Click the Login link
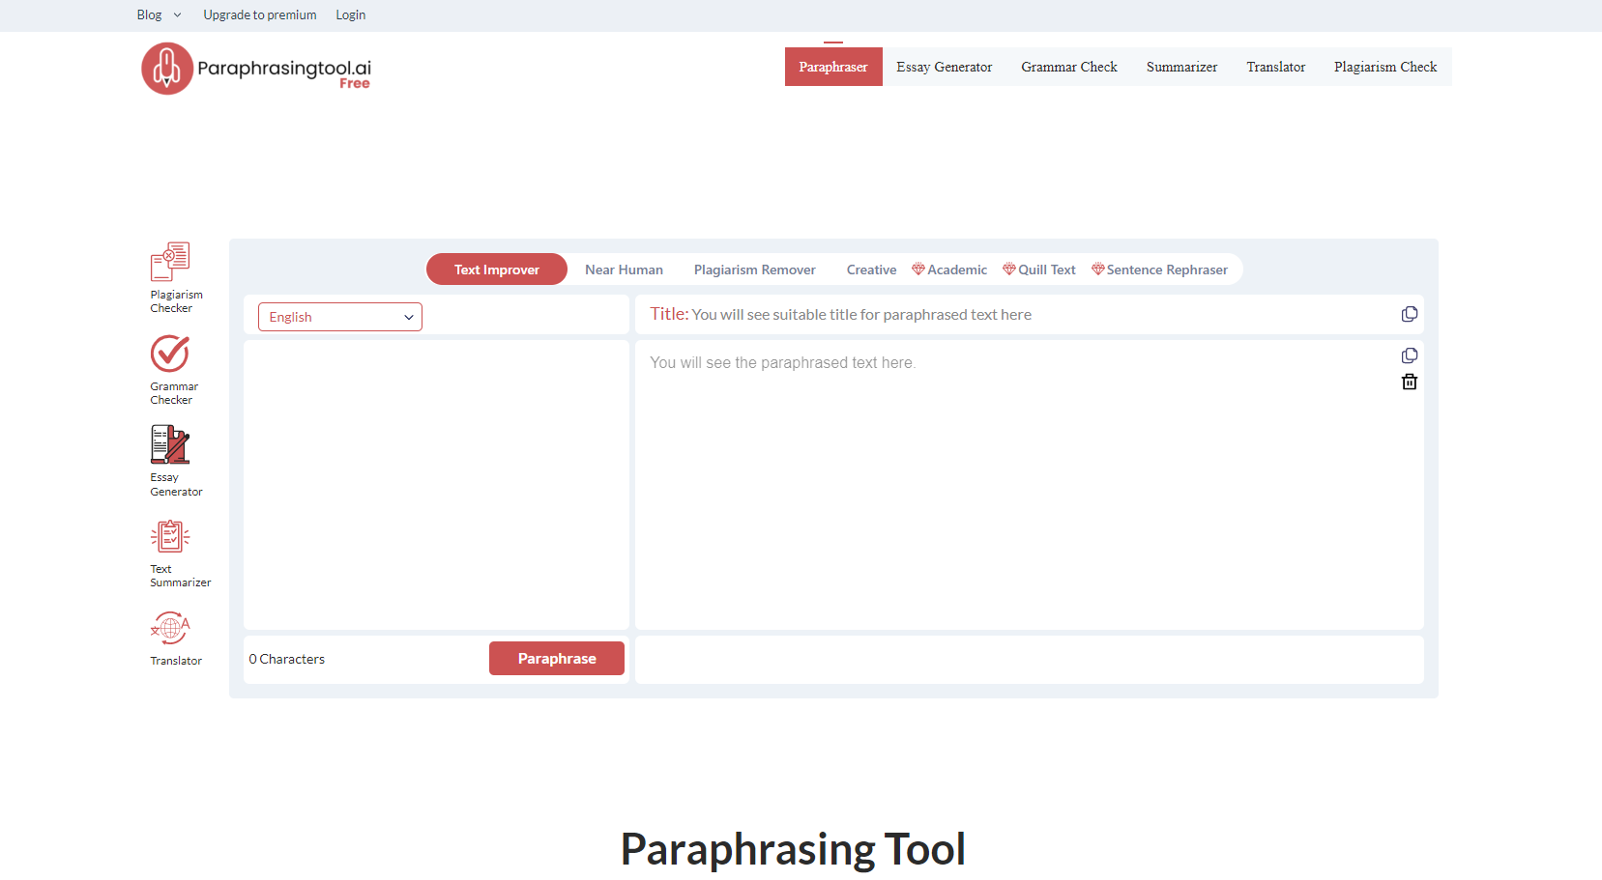This screenshot has width=1602, height=880. [x=351, y=15]
